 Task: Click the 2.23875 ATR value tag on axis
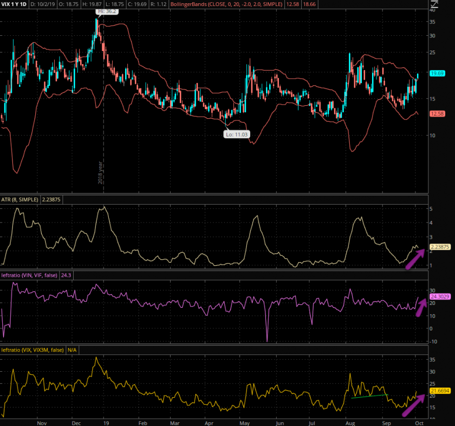click(x=440, y=247)
